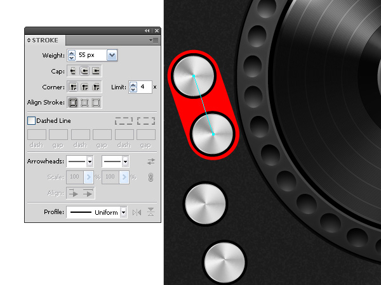This screenshot has width=381, height=285.
Task: Select align dashes to corners option
Action: [x=146, y=121]
